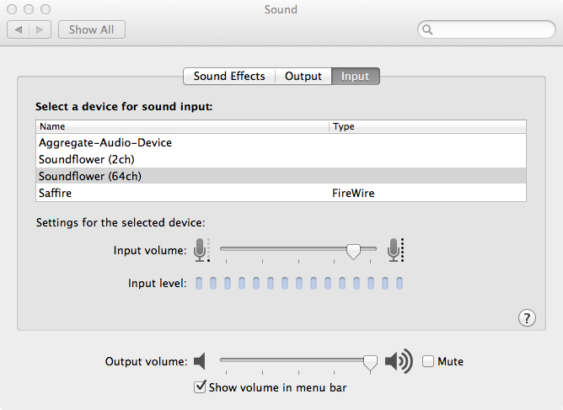Open the Output tab
This screenshot has height=410, width=563.
pyautogui.click(x=303, y=76)
